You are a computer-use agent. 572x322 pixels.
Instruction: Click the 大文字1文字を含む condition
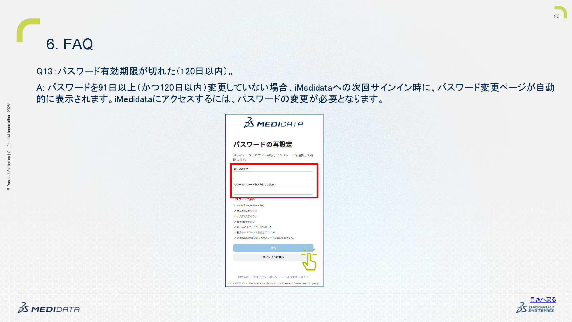coord(245,211)
